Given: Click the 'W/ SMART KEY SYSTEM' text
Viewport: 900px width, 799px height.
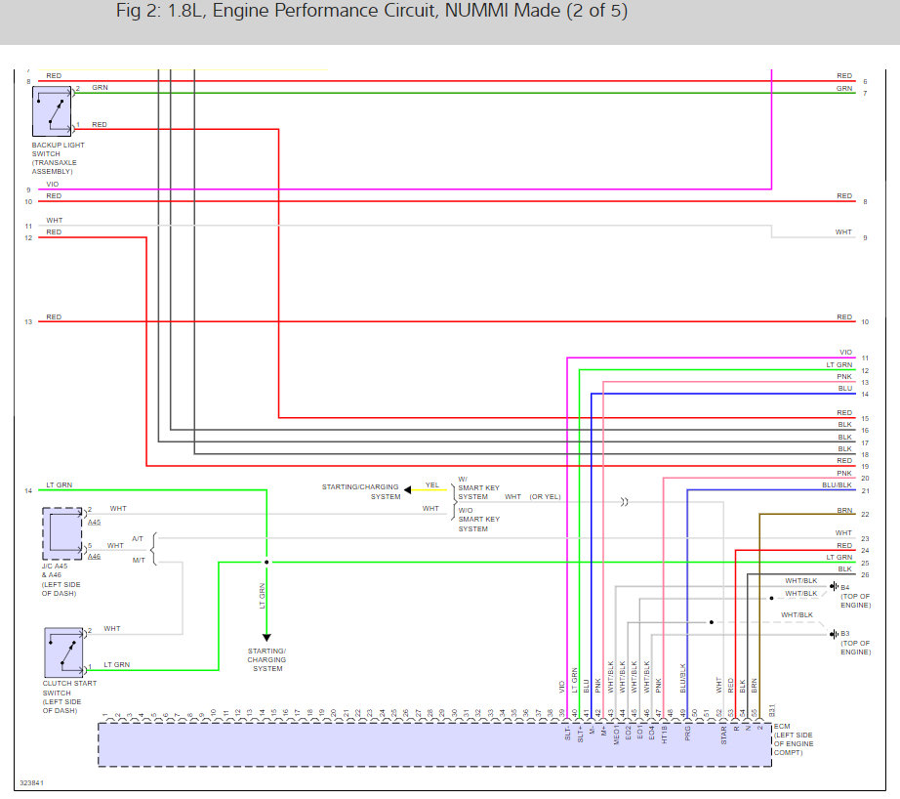Looking at the screenshot, I should coord(478,487).
